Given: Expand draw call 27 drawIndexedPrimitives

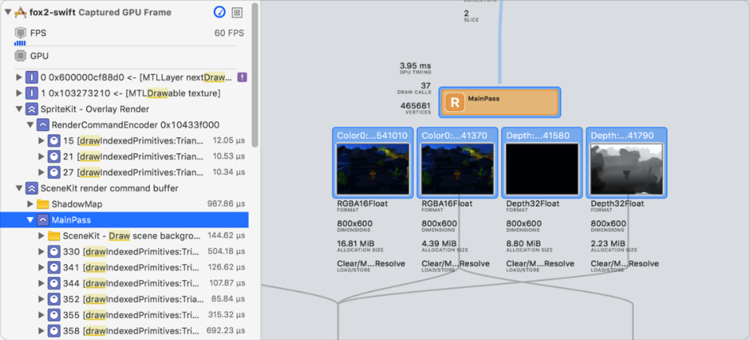Looking at the screenshot, I should (x=41, y=172).
